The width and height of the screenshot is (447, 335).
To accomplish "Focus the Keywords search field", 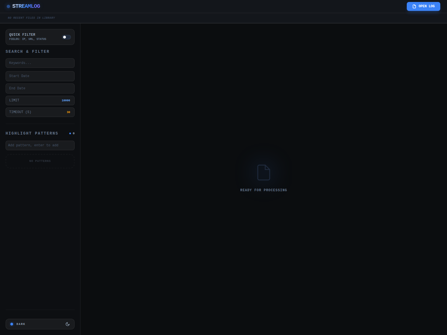I will [x=40, y=63].
